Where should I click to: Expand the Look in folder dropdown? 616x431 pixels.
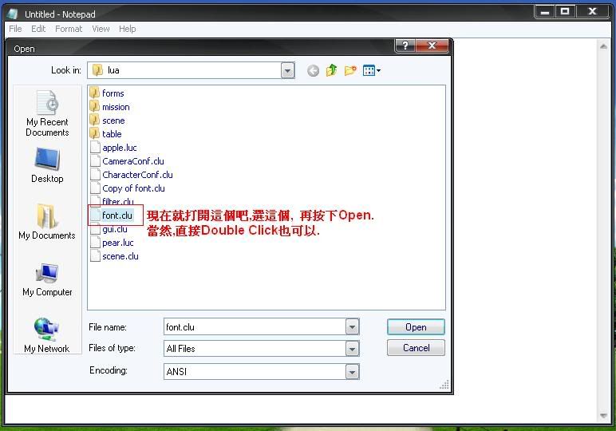point(287,71)
